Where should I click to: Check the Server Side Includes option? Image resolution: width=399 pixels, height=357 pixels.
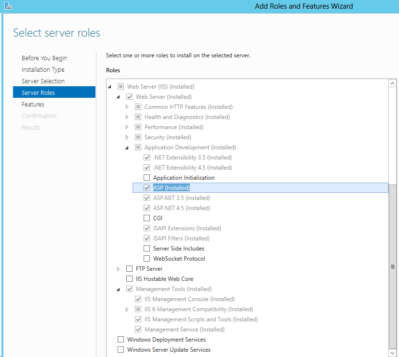tap(147, 248)
